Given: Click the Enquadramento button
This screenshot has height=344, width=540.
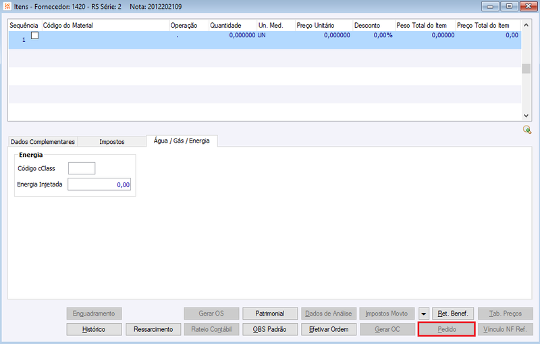Looking at the screenshot, I should [x=94, y=314].
